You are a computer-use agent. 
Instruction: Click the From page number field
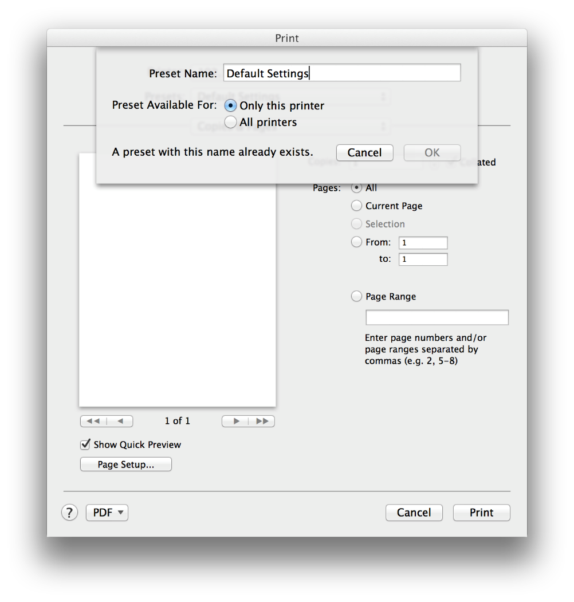click(x=423, y=242)
